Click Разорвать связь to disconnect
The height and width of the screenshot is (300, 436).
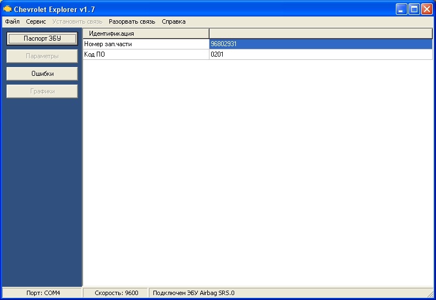click(x=132, y=21)
